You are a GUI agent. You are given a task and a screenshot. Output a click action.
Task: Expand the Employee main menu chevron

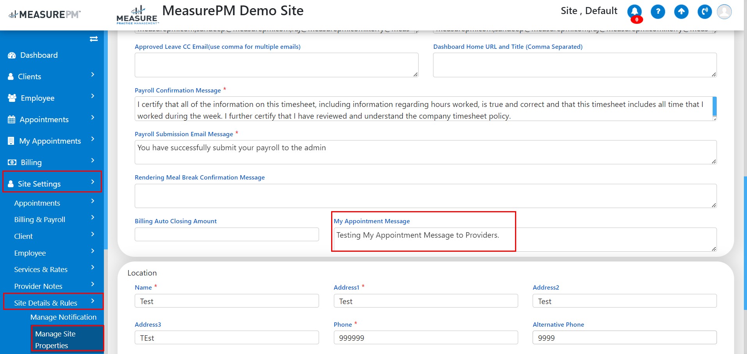pos(93,96)
